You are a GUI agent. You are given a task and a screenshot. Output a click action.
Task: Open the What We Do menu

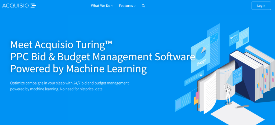click(x=102, y=6)
